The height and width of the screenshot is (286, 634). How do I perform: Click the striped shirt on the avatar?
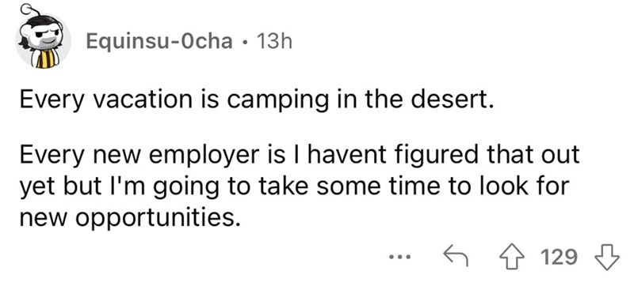tap(44, 59)
